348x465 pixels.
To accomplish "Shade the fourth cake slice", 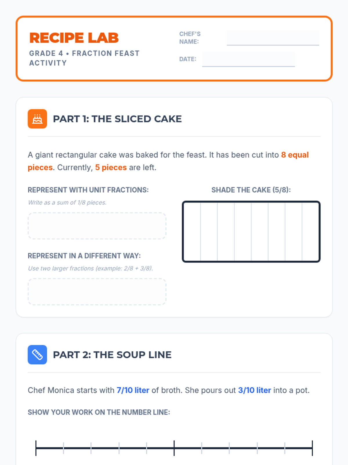I will (x=243, y=232).
